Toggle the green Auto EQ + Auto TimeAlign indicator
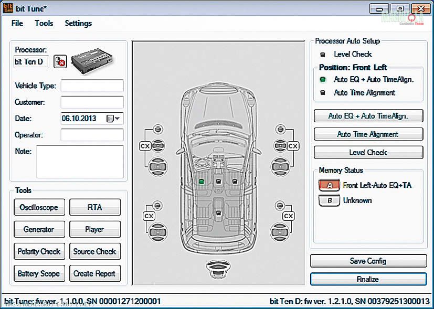The width and height of the screenshot is (434, 309). [323, 80]
